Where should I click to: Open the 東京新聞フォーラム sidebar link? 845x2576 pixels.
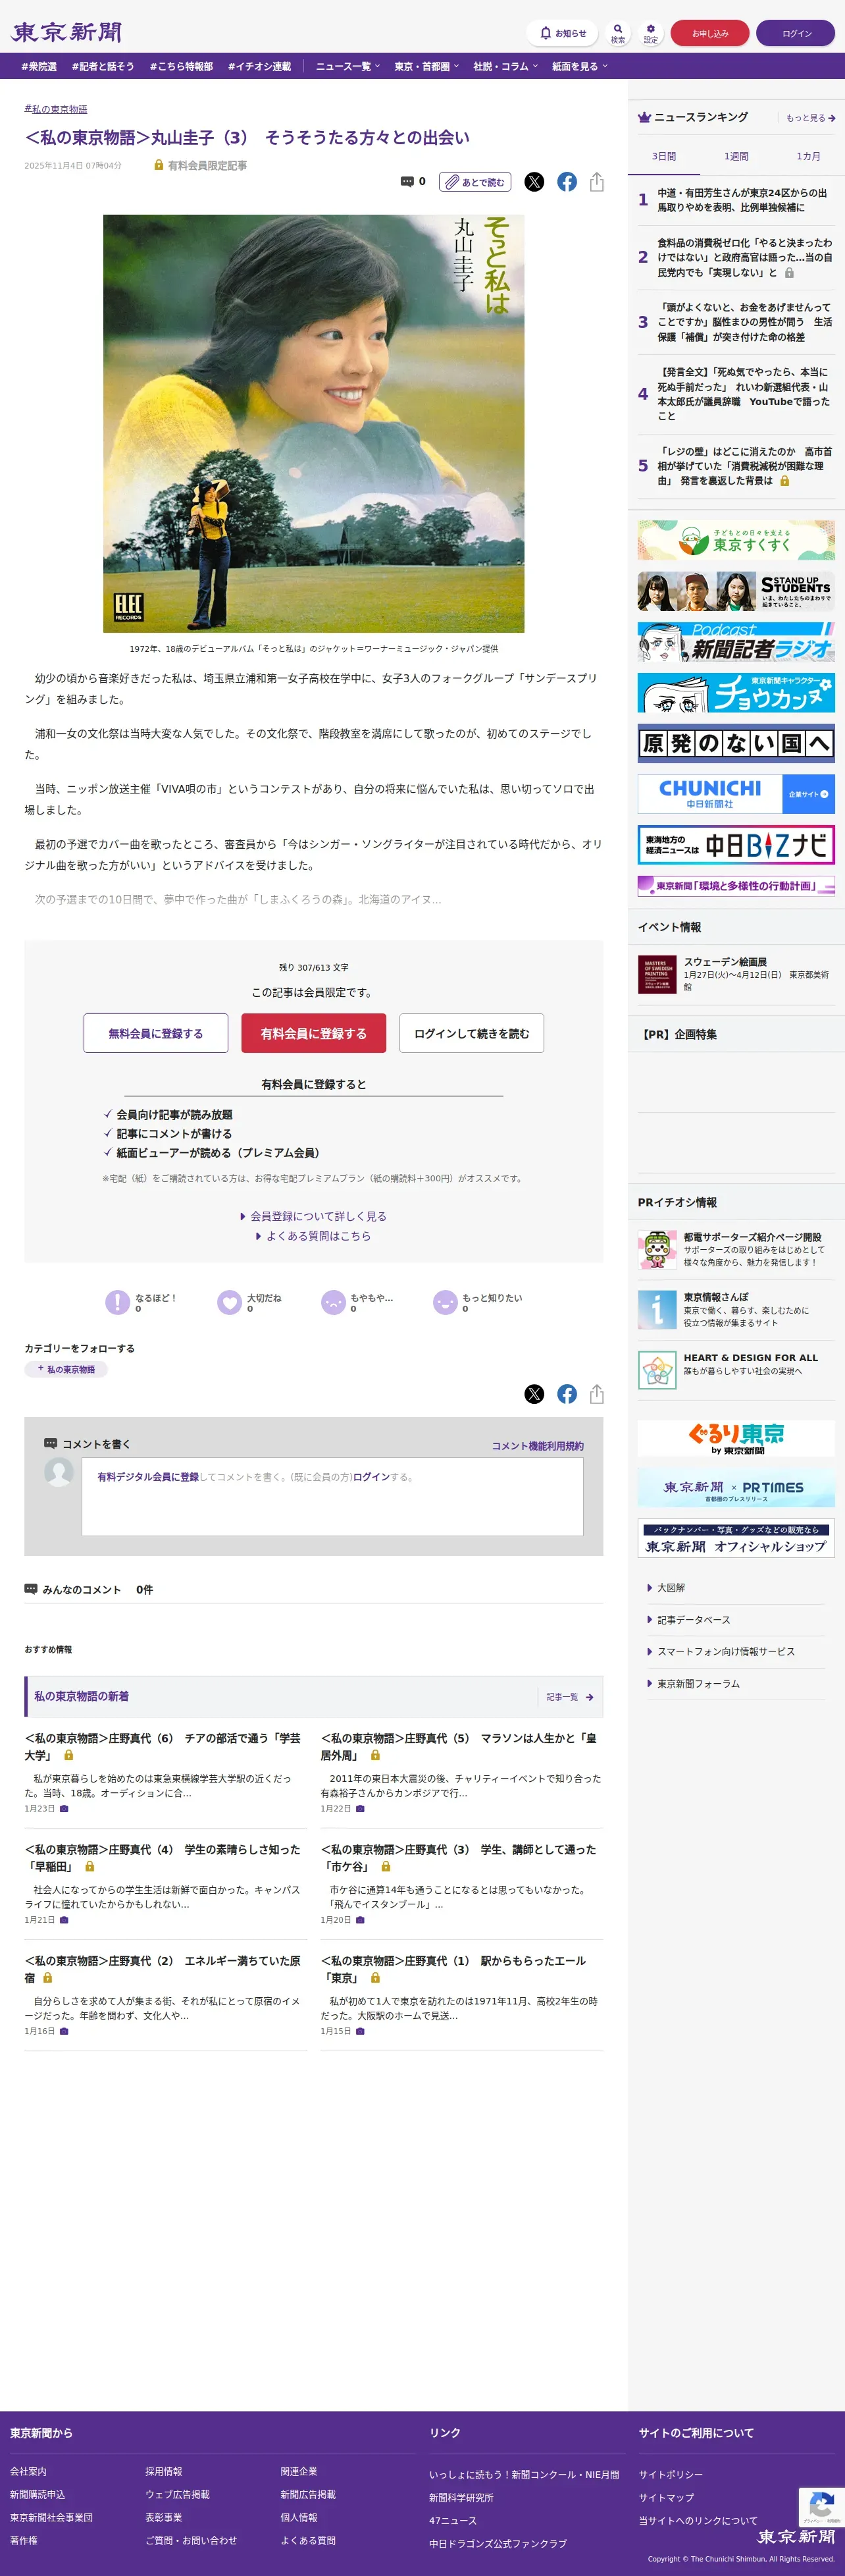[698, 1684]
